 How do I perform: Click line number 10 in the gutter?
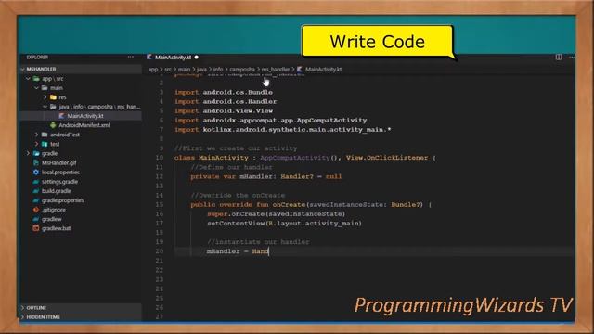tap(160, 158)
